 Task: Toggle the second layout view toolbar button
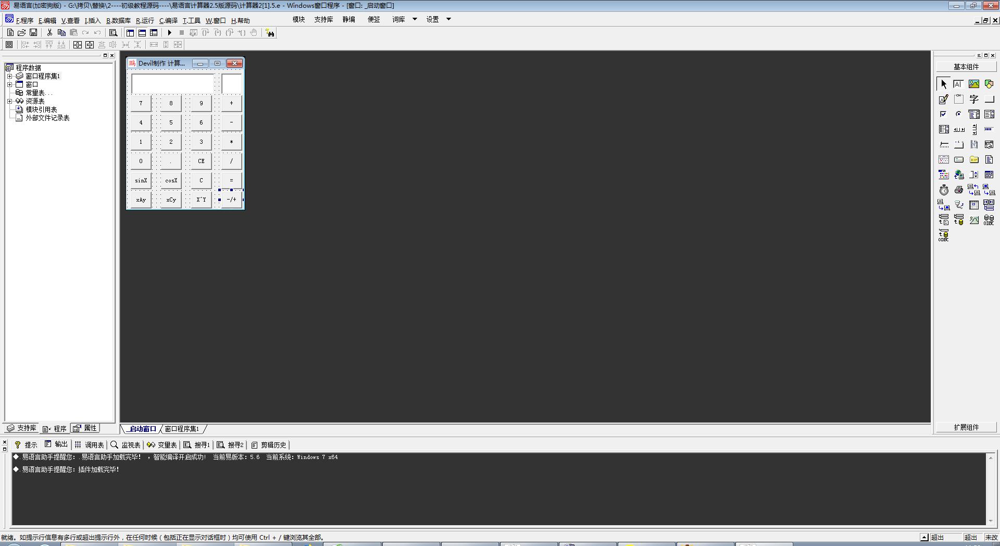(142, 32)
